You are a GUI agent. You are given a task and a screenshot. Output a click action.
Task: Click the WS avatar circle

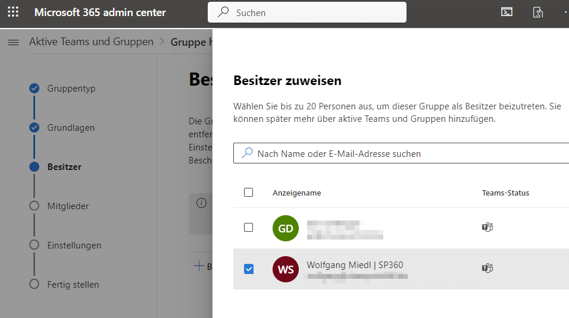point(286,269)
